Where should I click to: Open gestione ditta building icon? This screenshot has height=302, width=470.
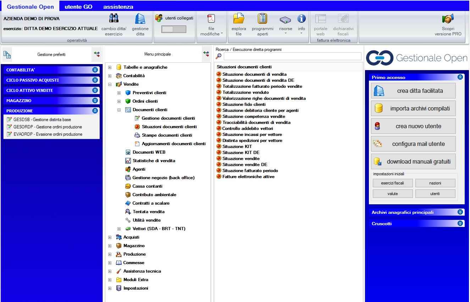click(140, 18)
